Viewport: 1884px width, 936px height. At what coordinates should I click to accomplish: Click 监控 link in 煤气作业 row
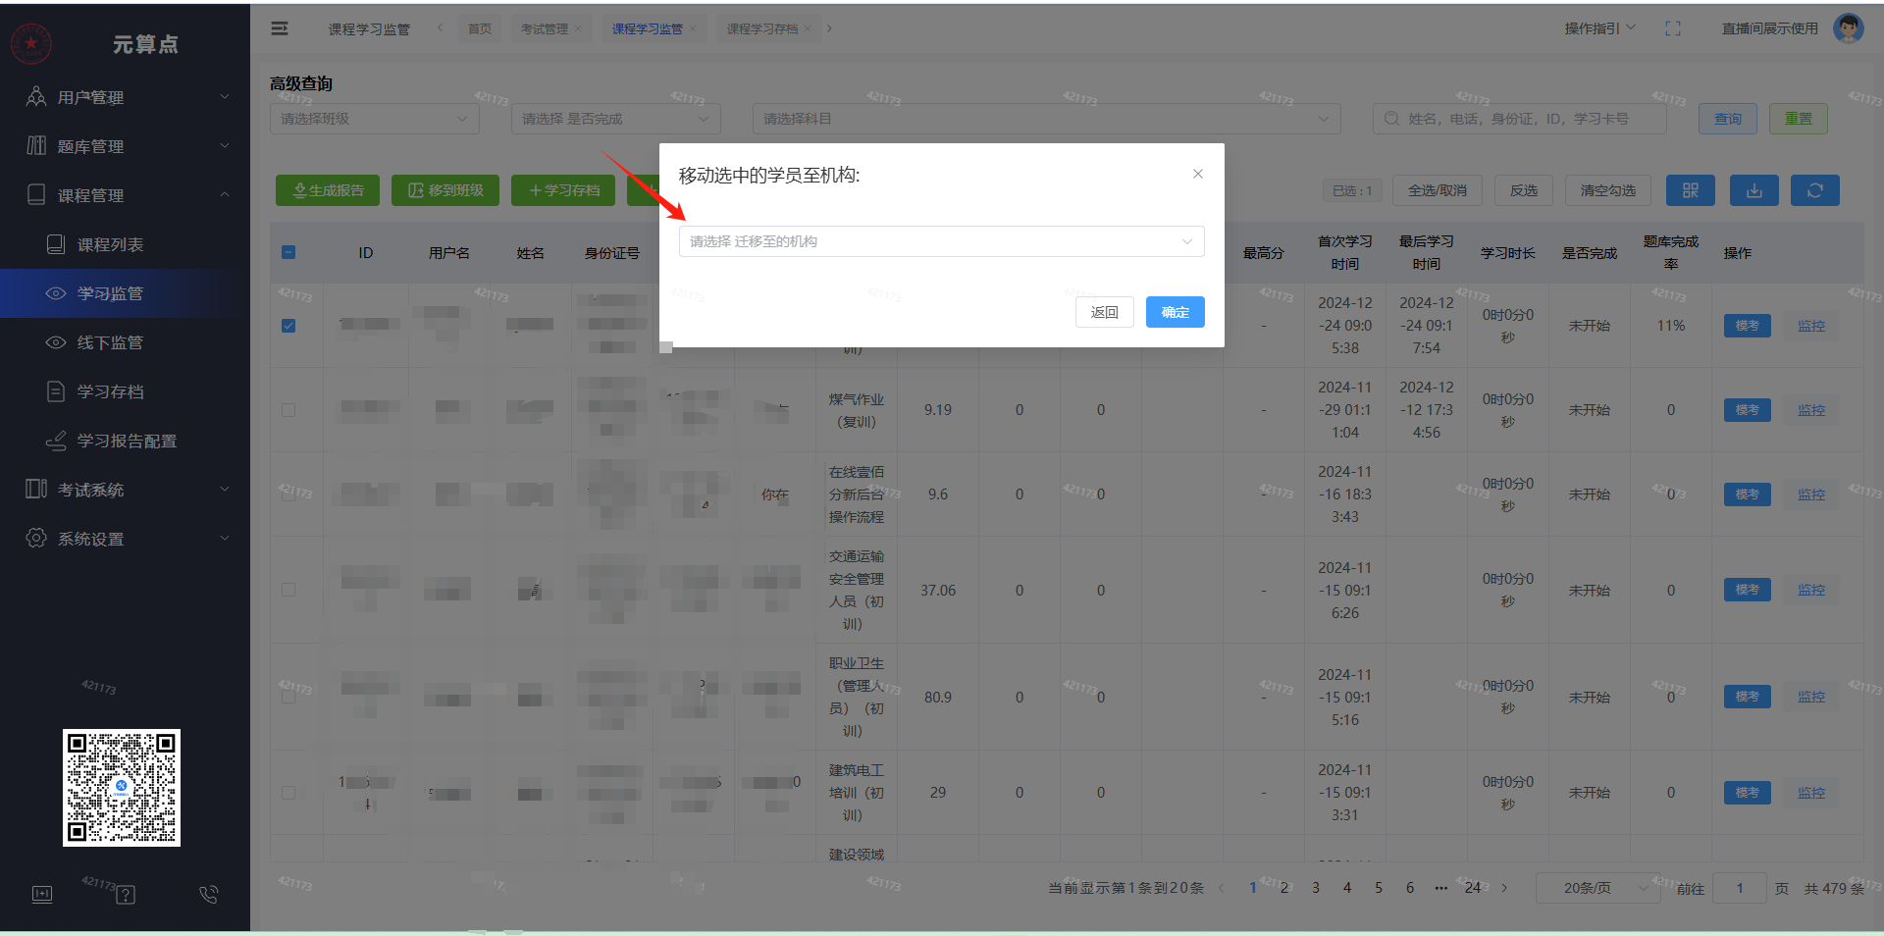[1811, 410]
